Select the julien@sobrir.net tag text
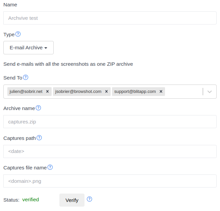Image resolution: width=220 pixels, height=211 pixels. coord(26,92)
